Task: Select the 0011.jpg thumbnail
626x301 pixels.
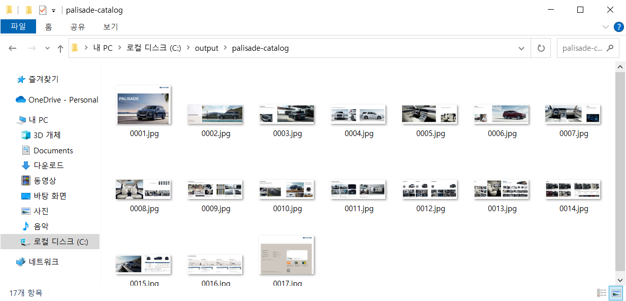Action: (358, 189)
